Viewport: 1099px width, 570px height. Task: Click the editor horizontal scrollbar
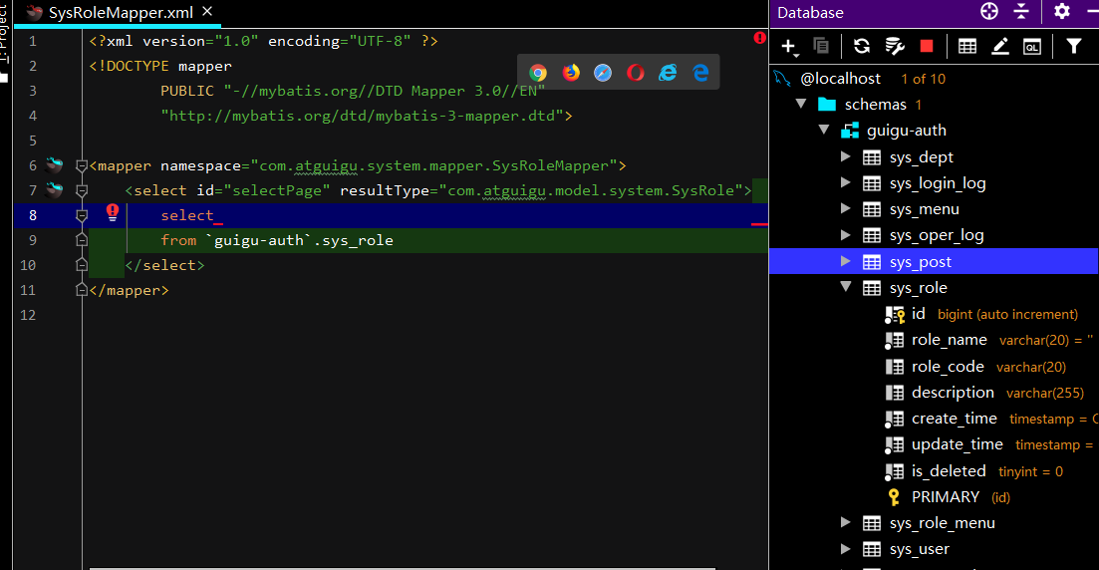click(x=403, y=568)
